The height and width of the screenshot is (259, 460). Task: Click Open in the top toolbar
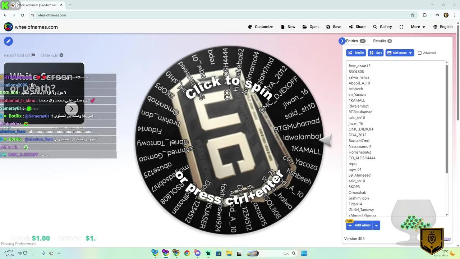pyautogui.click(x=310, y=27)
